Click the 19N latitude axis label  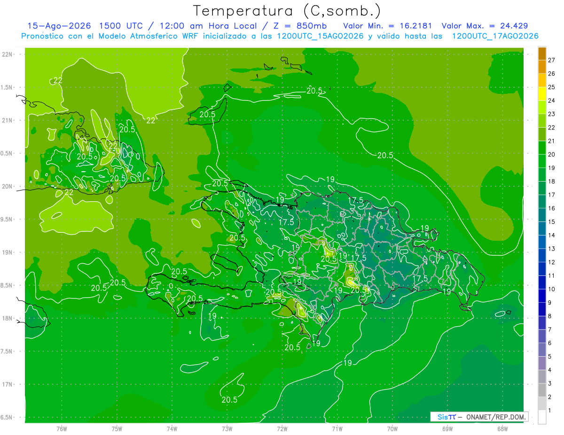(7, 252)
